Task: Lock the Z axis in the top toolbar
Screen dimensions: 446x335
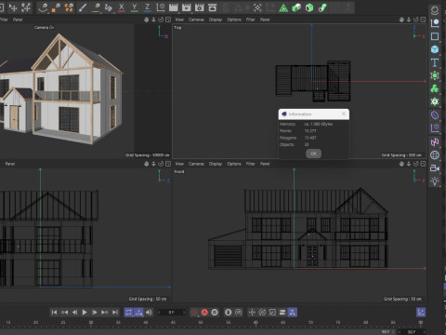Action: pyautogui.click(x=147, y=7)
